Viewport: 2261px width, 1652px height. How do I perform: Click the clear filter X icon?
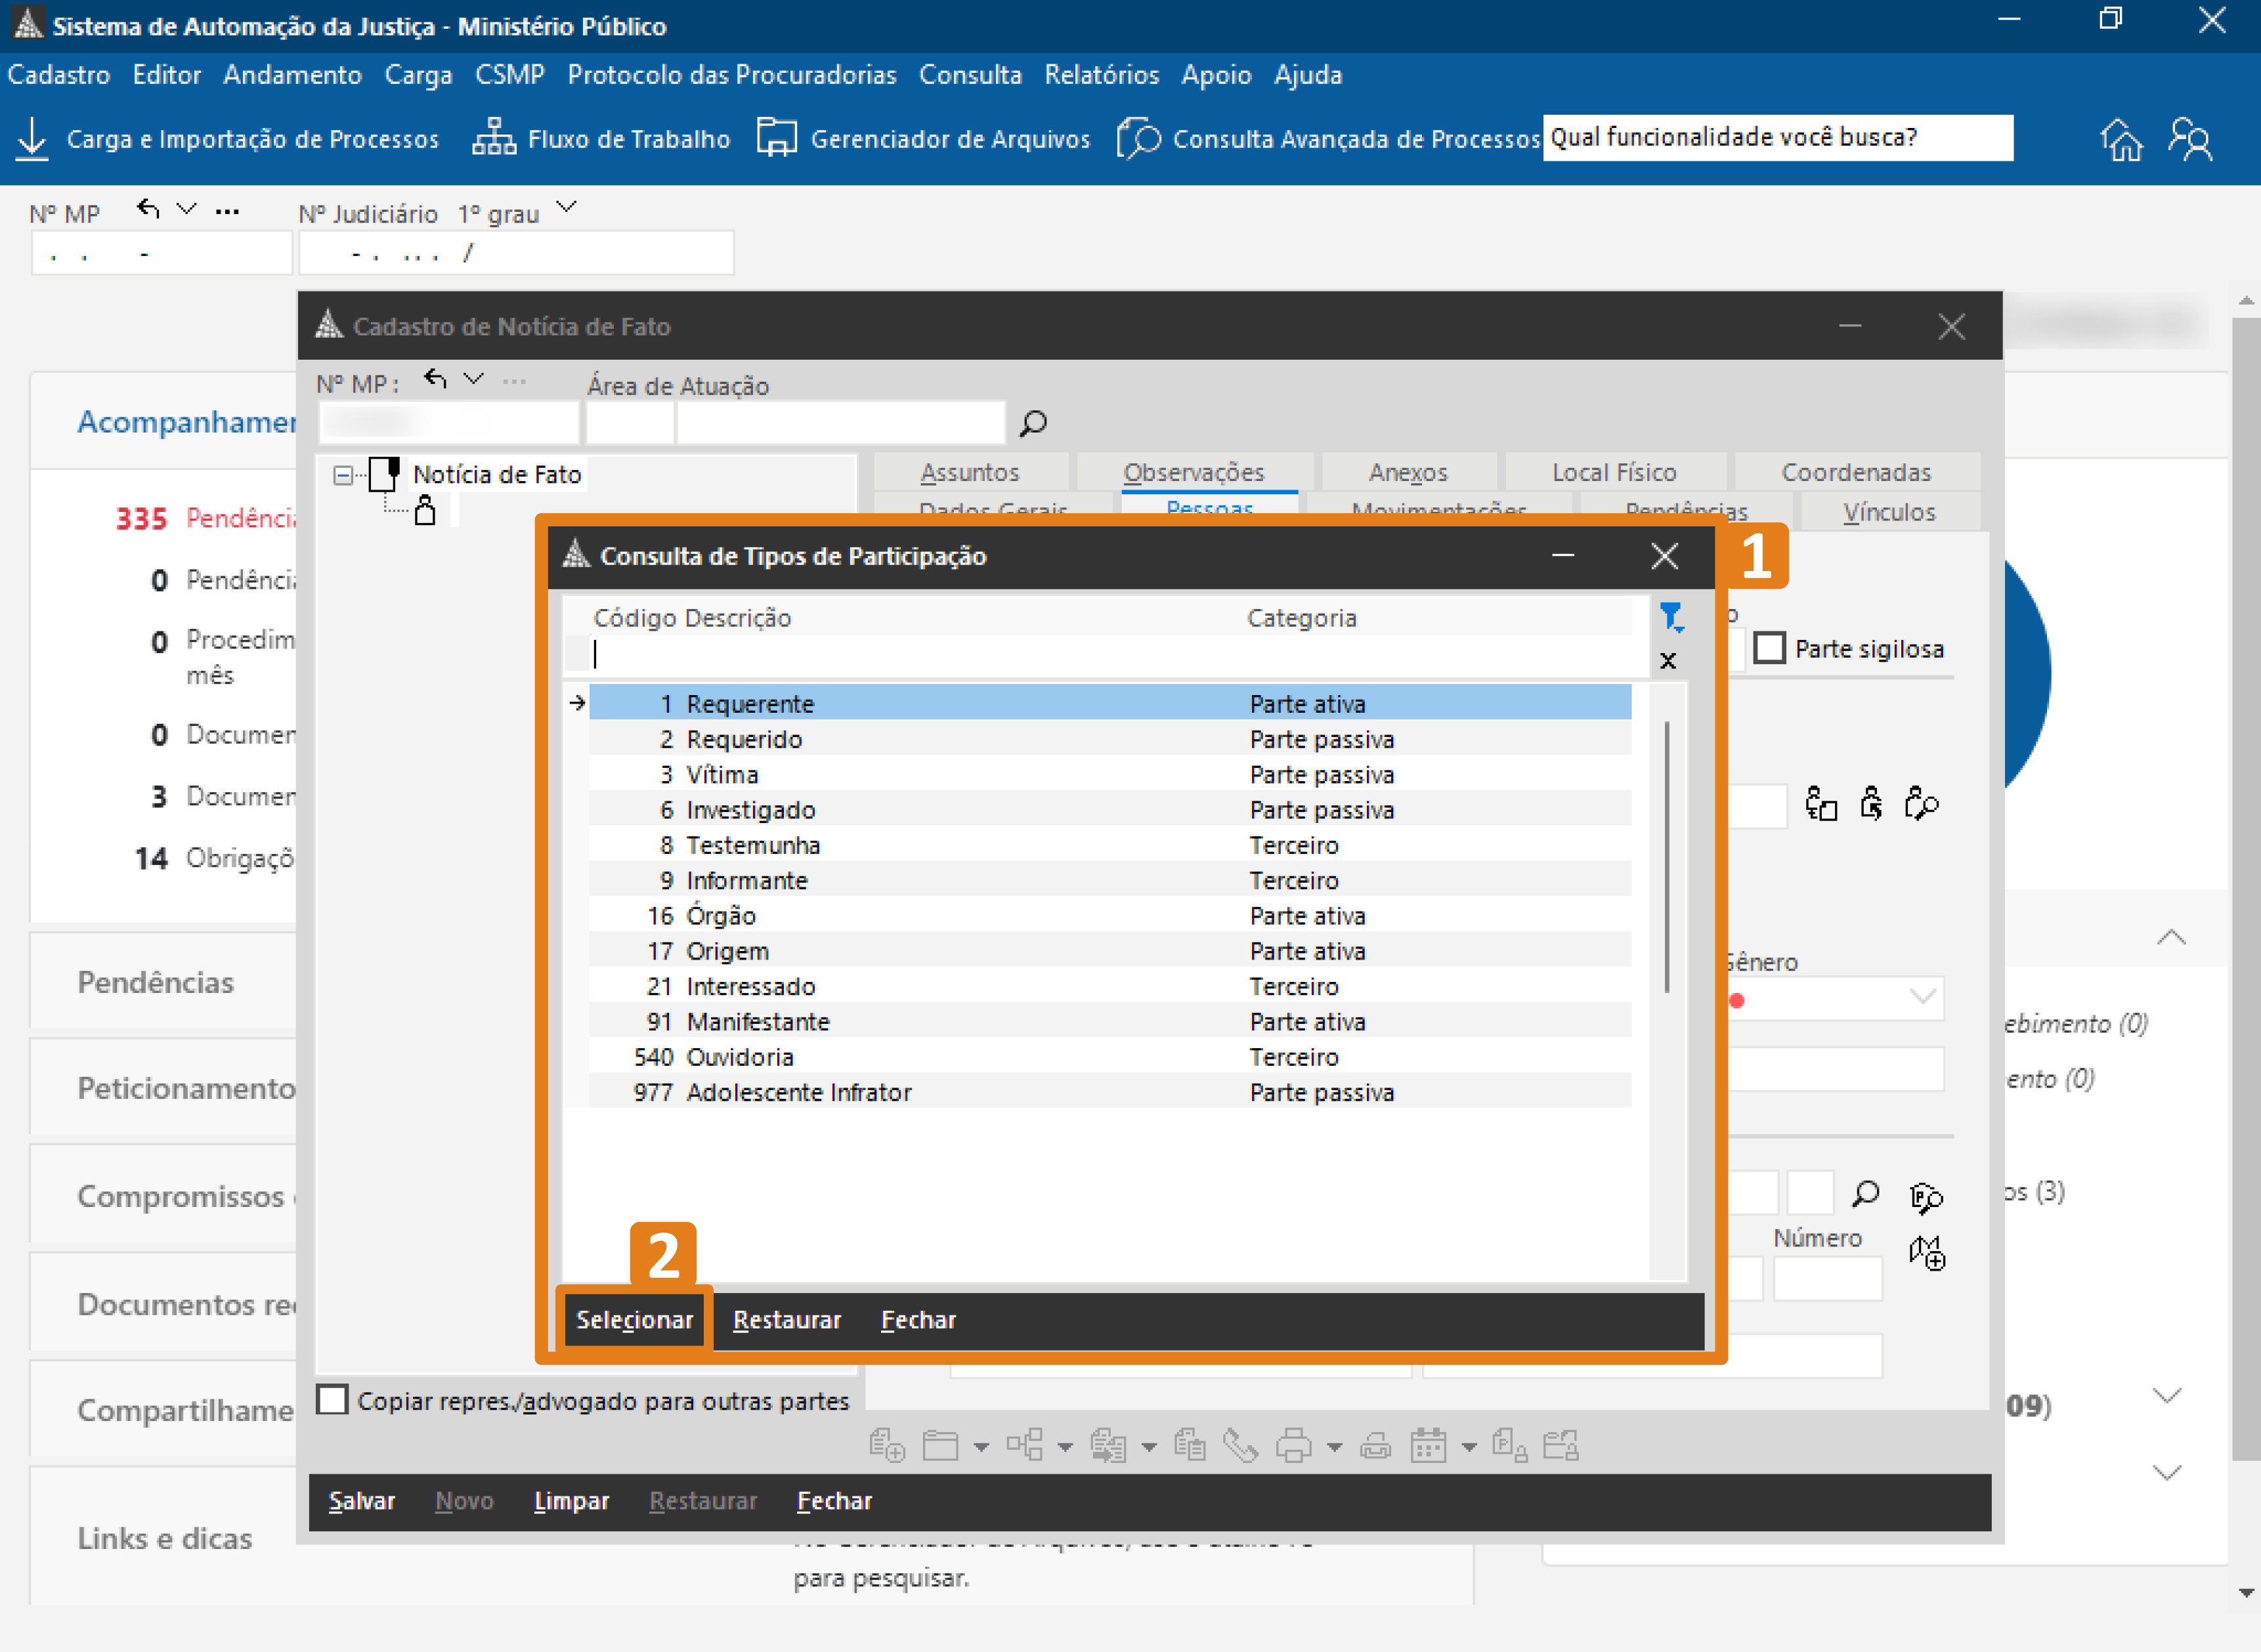(x=1667, y=661)
